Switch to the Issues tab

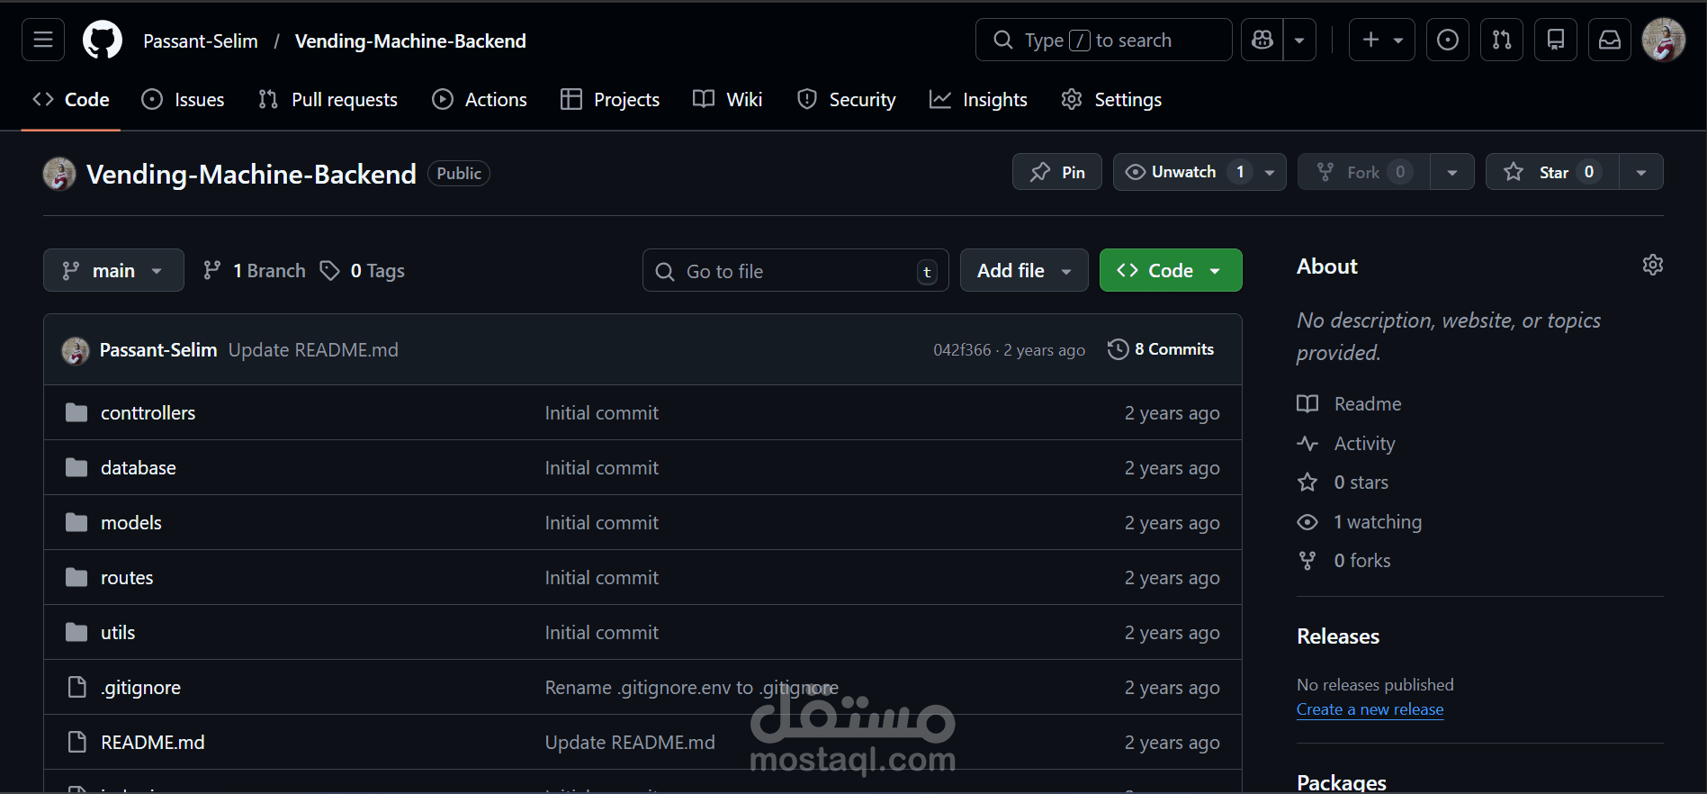(x=184, y=100)
